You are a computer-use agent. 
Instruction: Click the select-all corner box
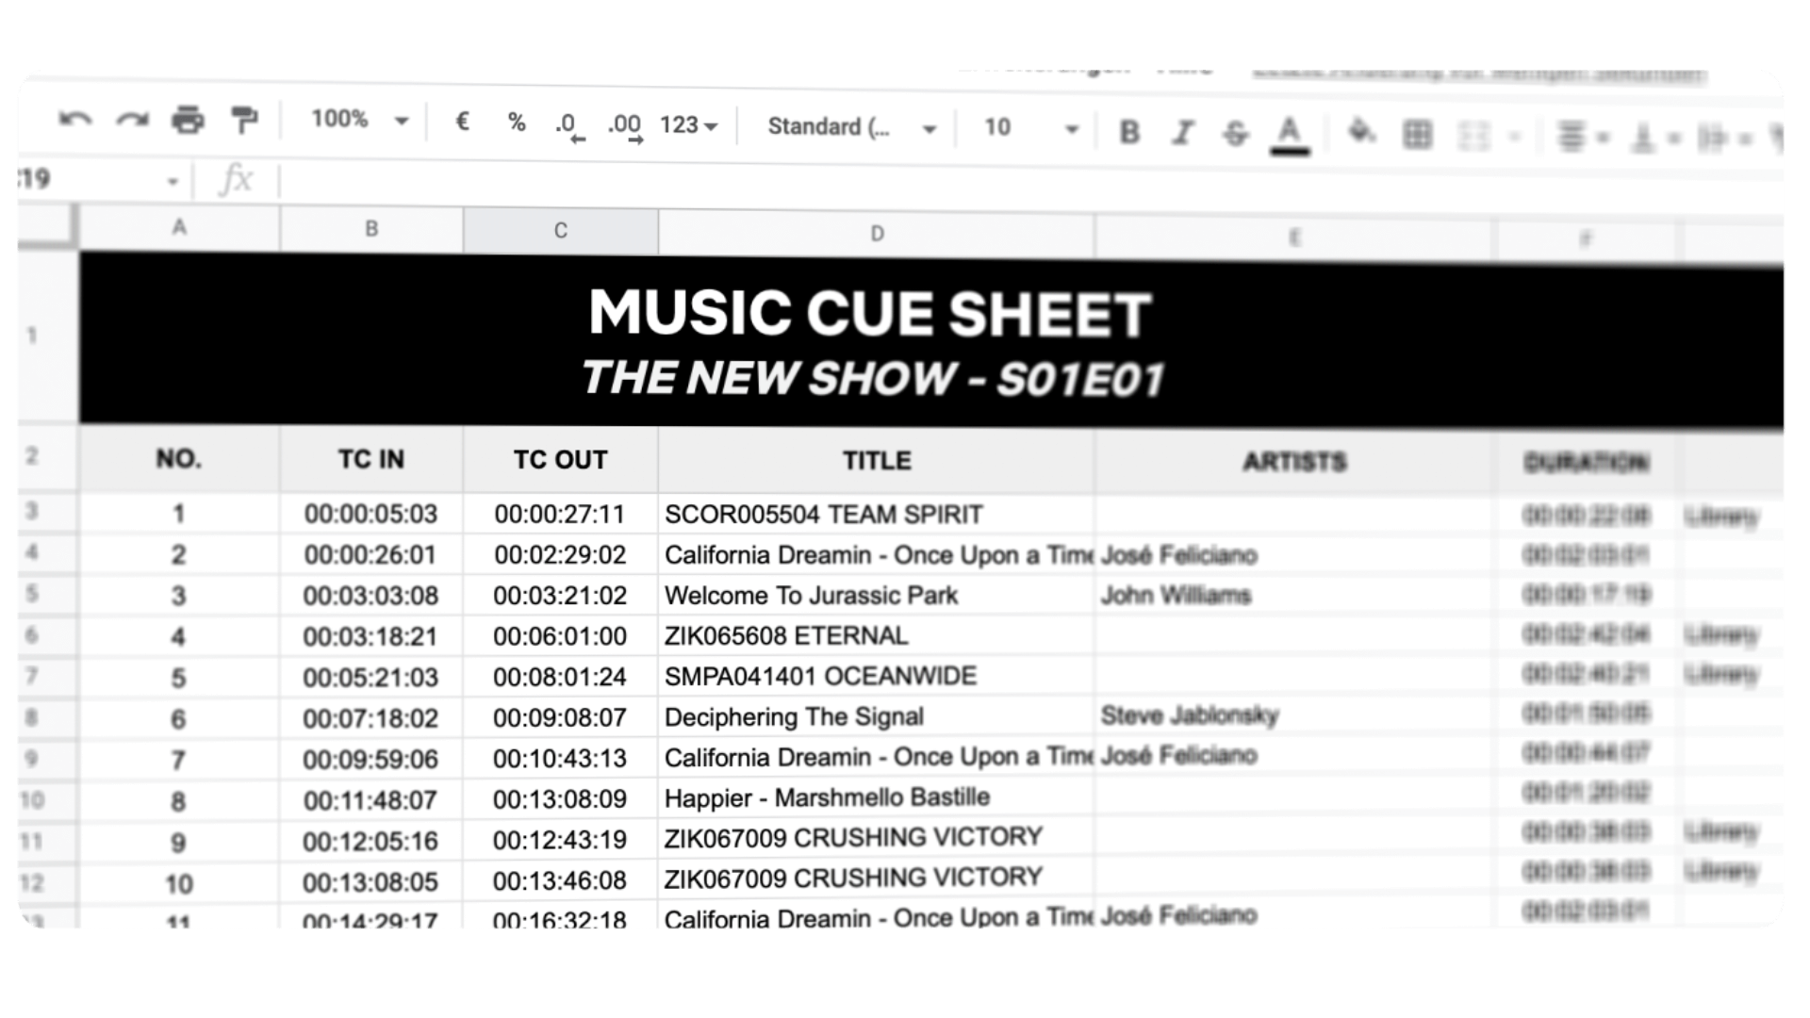(46, 226)
